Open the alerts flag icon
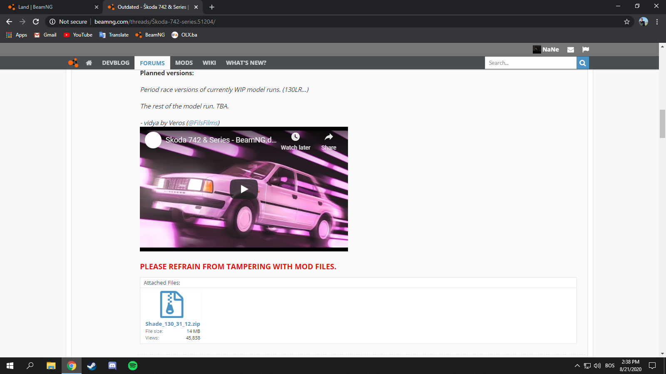The image size is (666, 374). pyautogui.click(x=586, y=49)
